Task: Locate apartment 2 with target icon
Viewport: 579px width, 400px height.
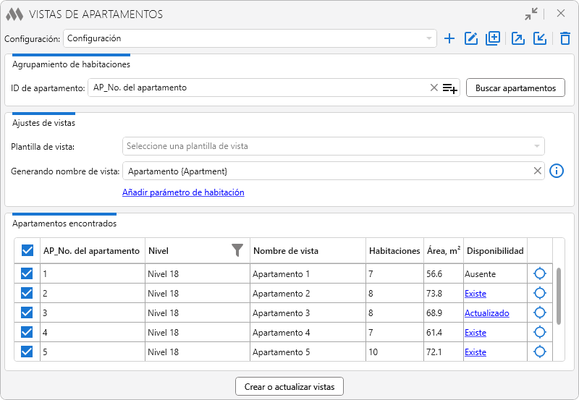Action: pos(539,293)
